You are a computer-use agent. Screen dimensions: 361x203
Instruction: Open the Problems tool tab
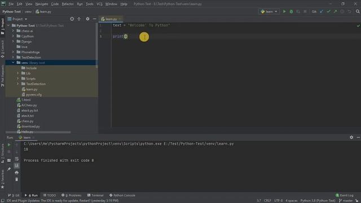point(72,195)
